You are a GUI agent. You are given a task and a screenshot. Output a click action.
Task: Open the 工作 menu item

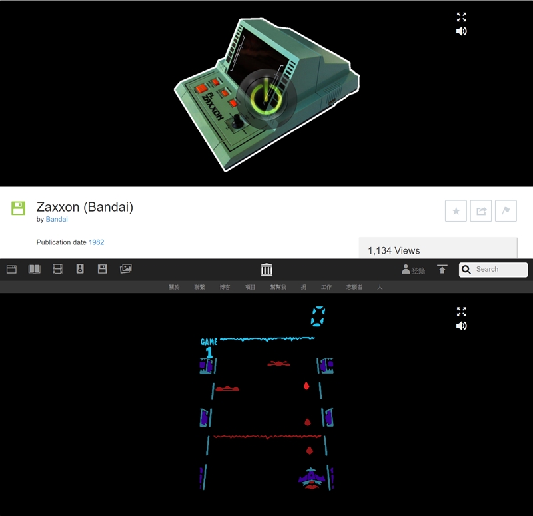326,287
